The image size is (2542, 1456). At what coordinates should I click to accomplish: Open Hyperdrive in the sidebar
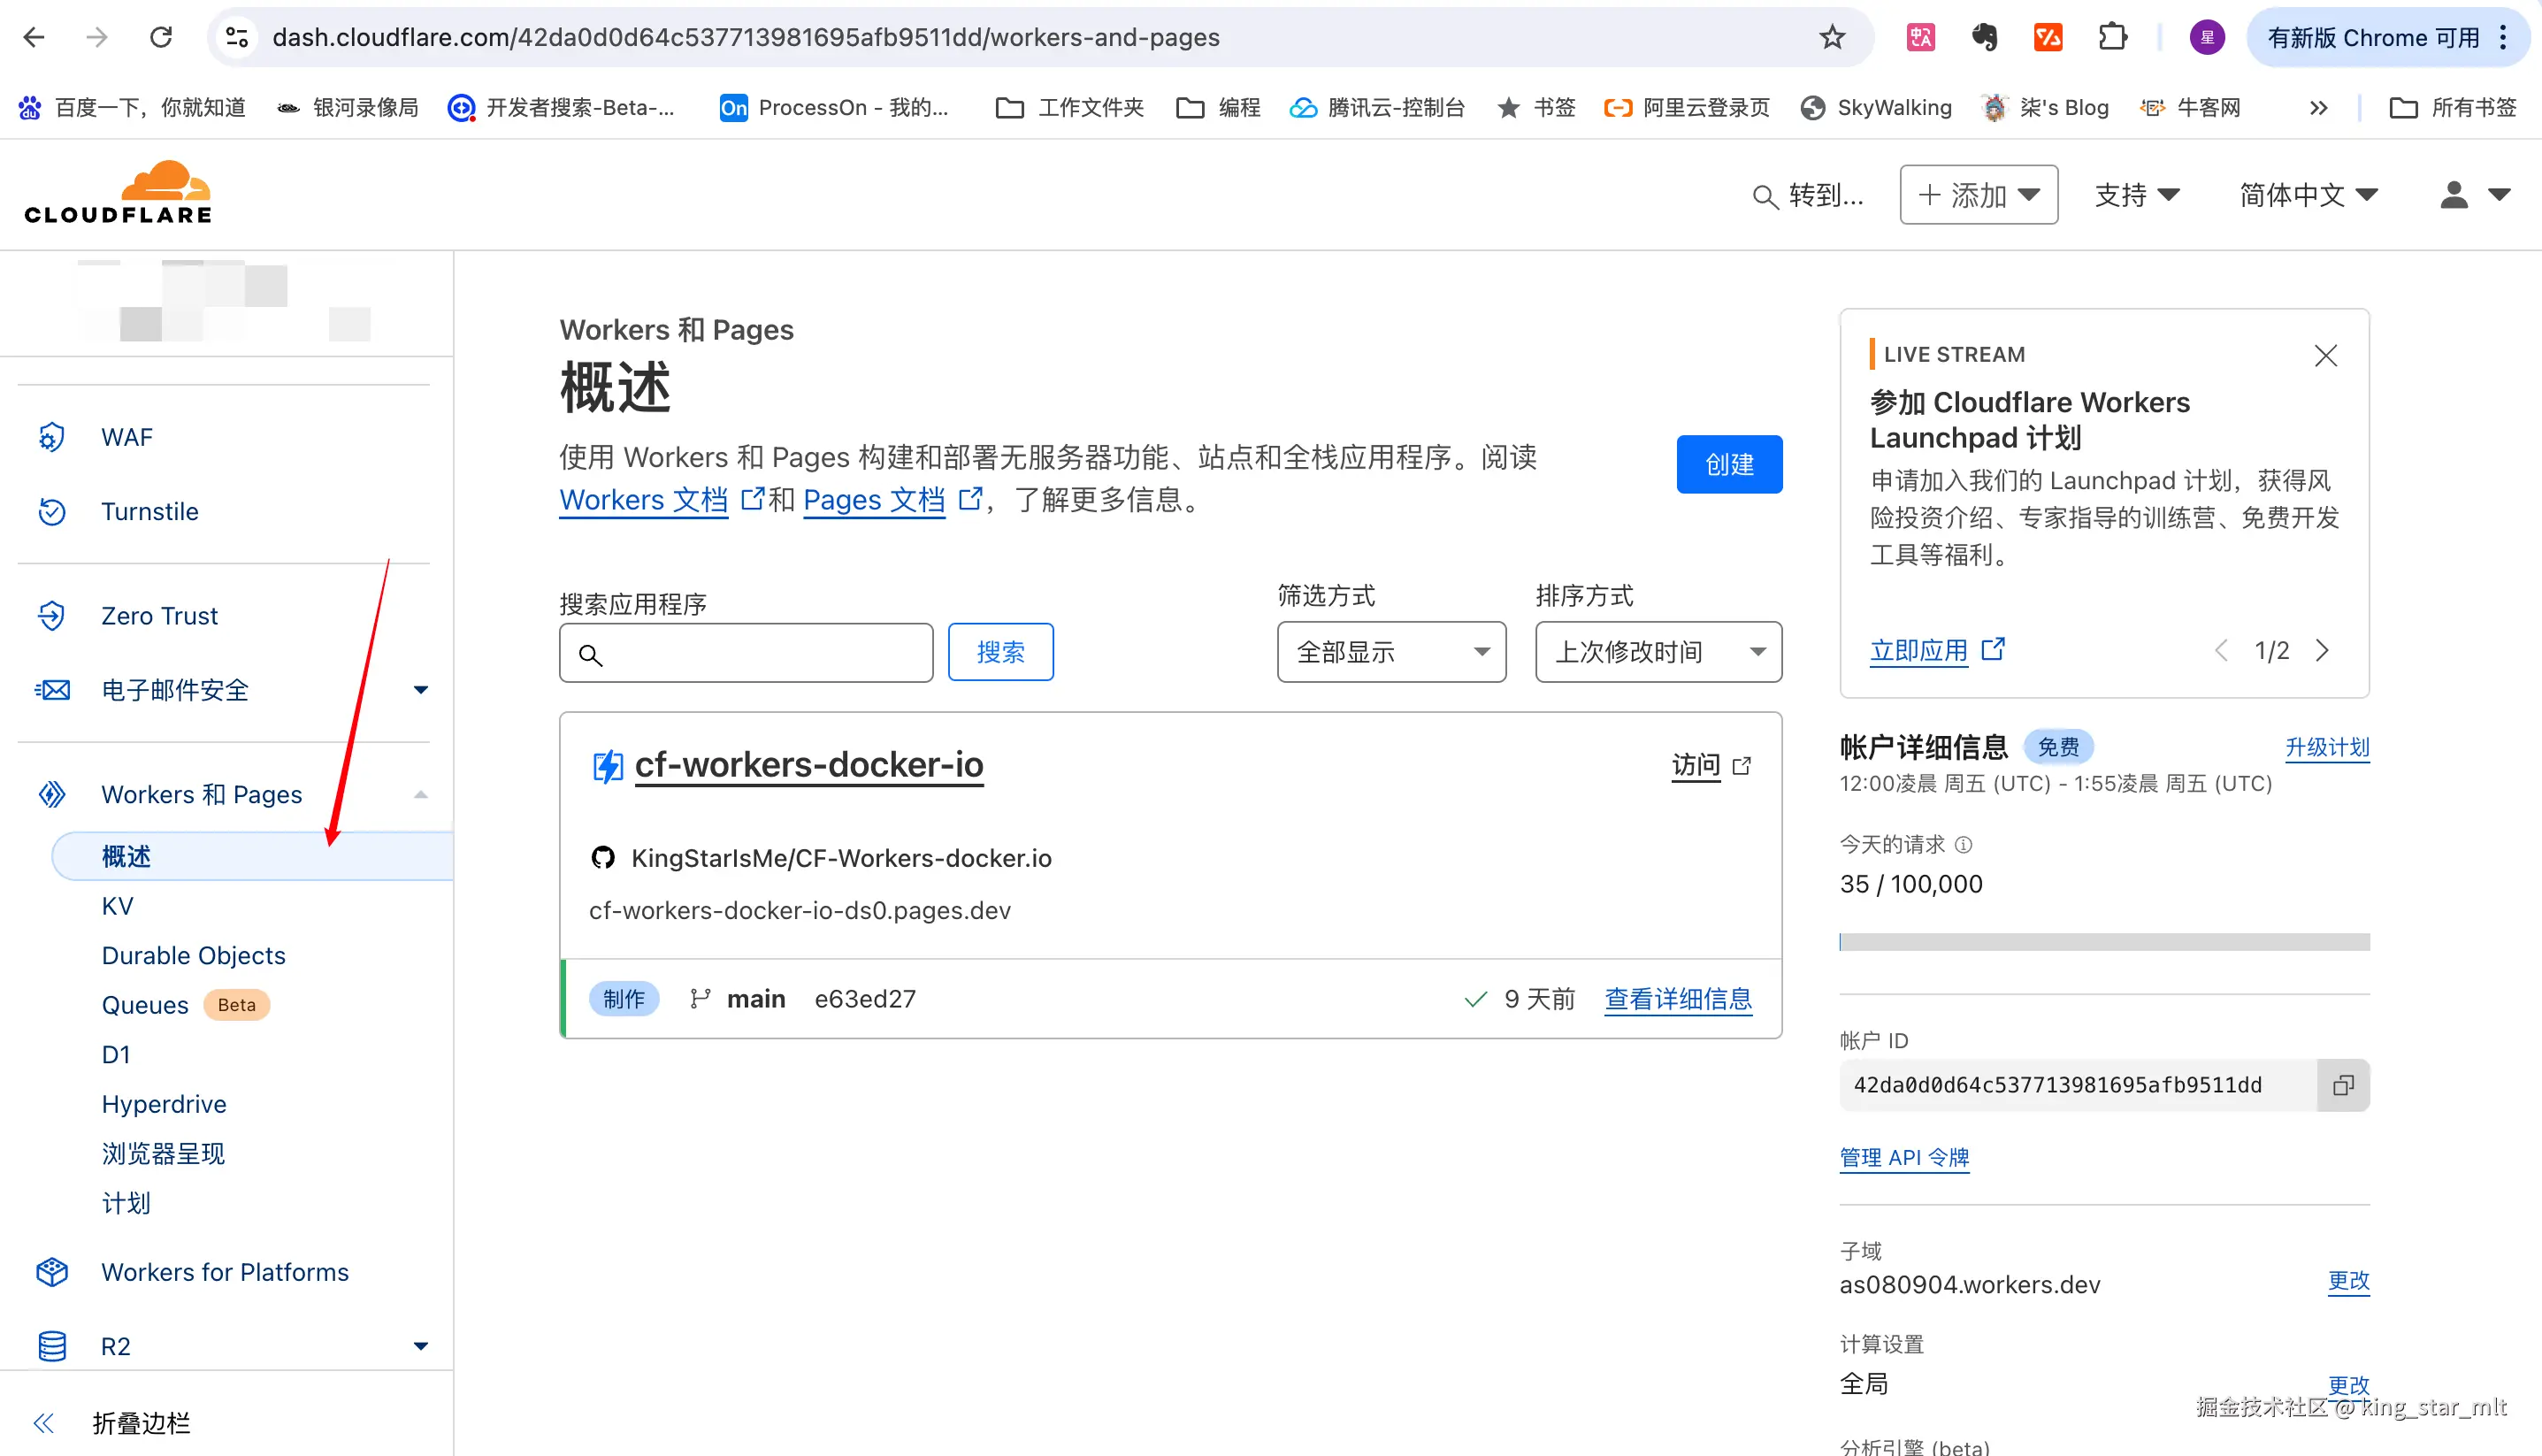pyautogui.click(x=164, y=1104)
